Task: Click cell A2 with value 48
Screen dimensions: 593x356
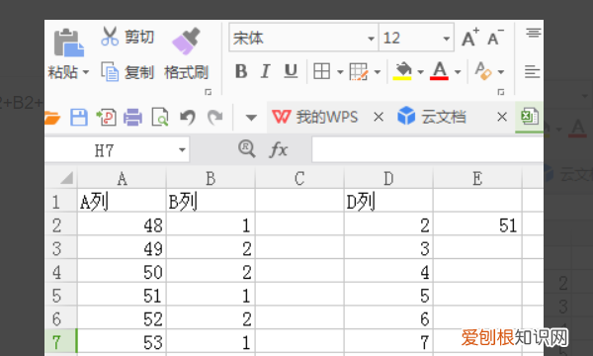Action: click(x=122, y=224)
